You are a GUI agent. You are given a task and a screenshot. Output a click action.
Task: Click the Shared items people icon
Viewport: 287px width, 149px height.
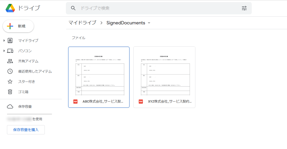[x=10, y=61]
